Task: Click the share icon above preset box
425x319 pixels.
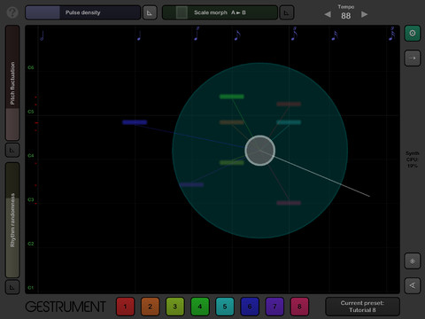Action: pyautogui.click(x=413, y=285)
